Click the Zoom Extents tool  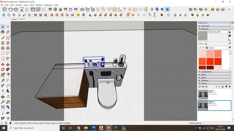click(3, 107)
